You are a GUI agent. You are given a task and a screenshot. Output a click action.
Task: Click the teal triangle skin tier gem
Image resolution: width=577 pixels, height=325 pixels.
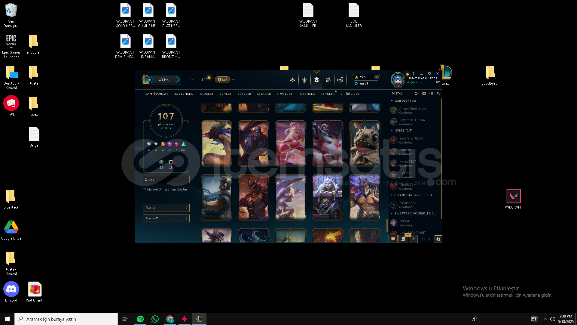pos(183,144)
